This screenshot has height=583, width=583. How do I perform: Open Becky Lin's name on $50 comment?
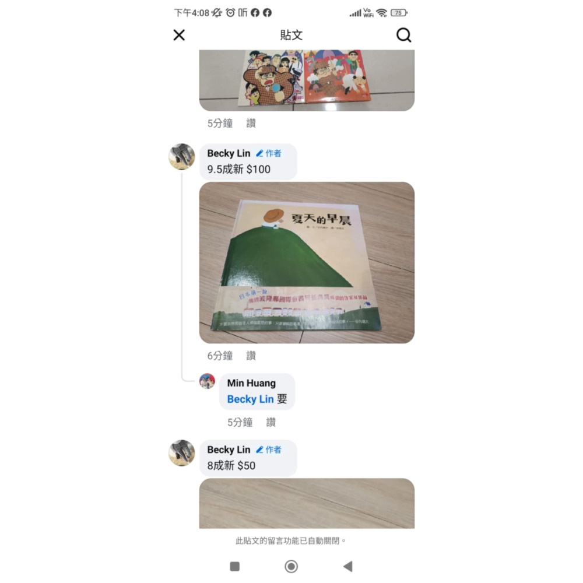pyautogui.click(x=229, y=450)
